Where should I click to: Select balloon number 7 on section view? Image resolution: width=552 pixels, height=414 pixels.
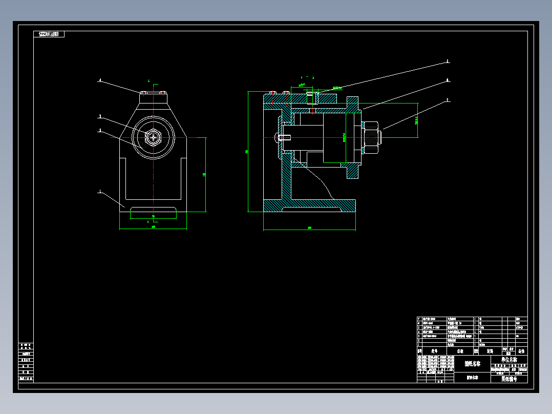pyautogui.click(x=448, y=100)
